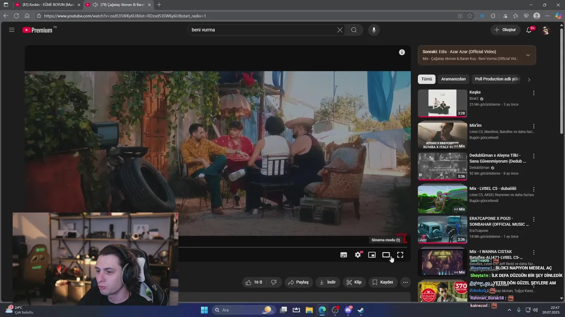Save the video with Kaydet
The width and height of the screenshot is (565, 317).
coord(382,282)
